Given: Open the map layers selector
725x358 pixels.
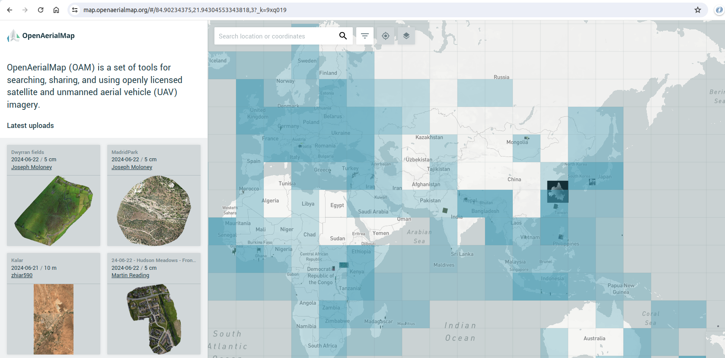Looking at the screenshot, I should point(406,36).
